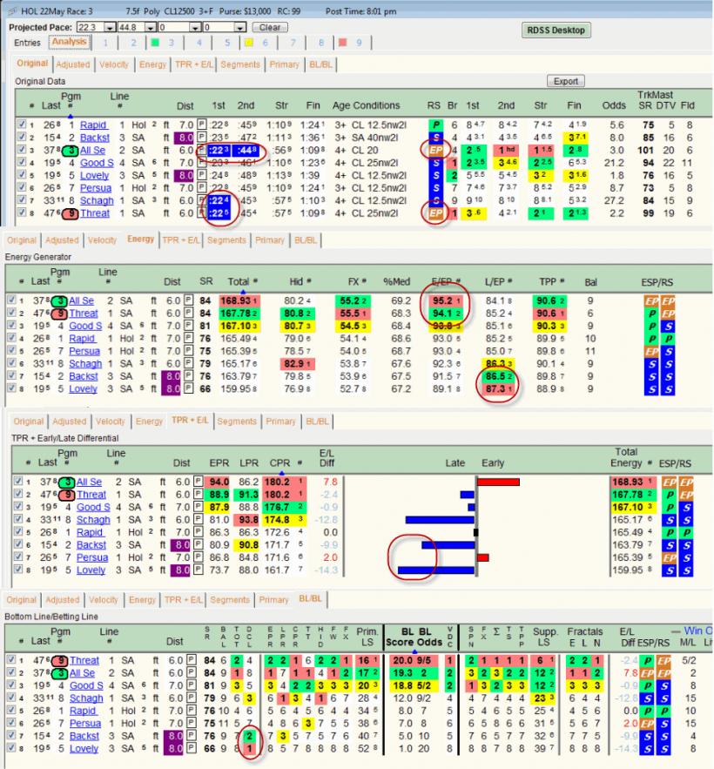
Task: Open the fourth Projected Pace dropdown arrow
Action: click(239, 28)
